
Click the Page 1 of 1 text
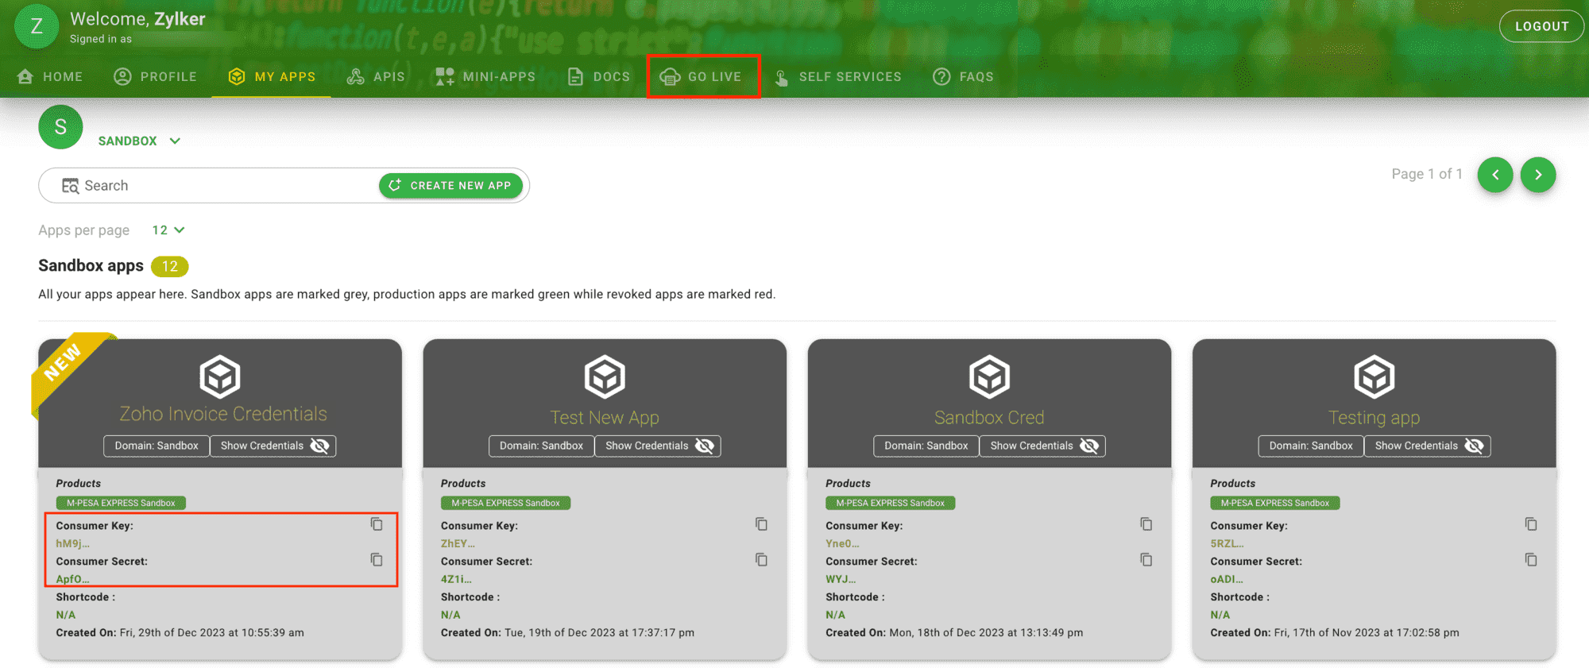(1427, 174)
